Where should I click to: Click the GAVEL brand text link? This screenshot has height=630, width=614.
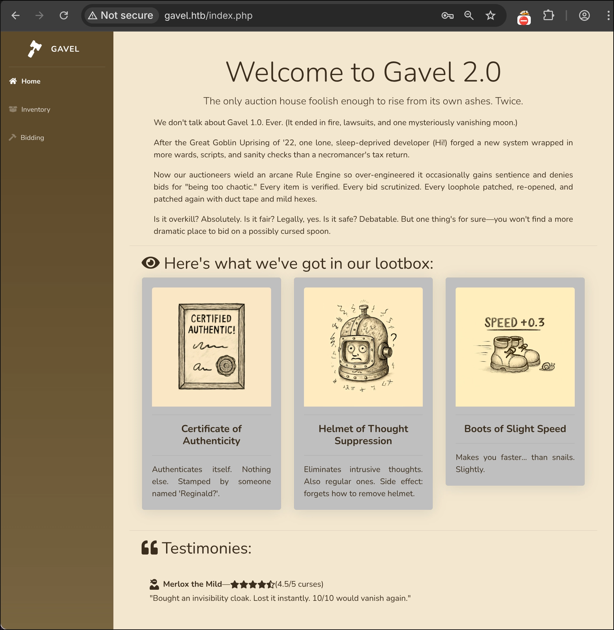(x=65, y=49)
